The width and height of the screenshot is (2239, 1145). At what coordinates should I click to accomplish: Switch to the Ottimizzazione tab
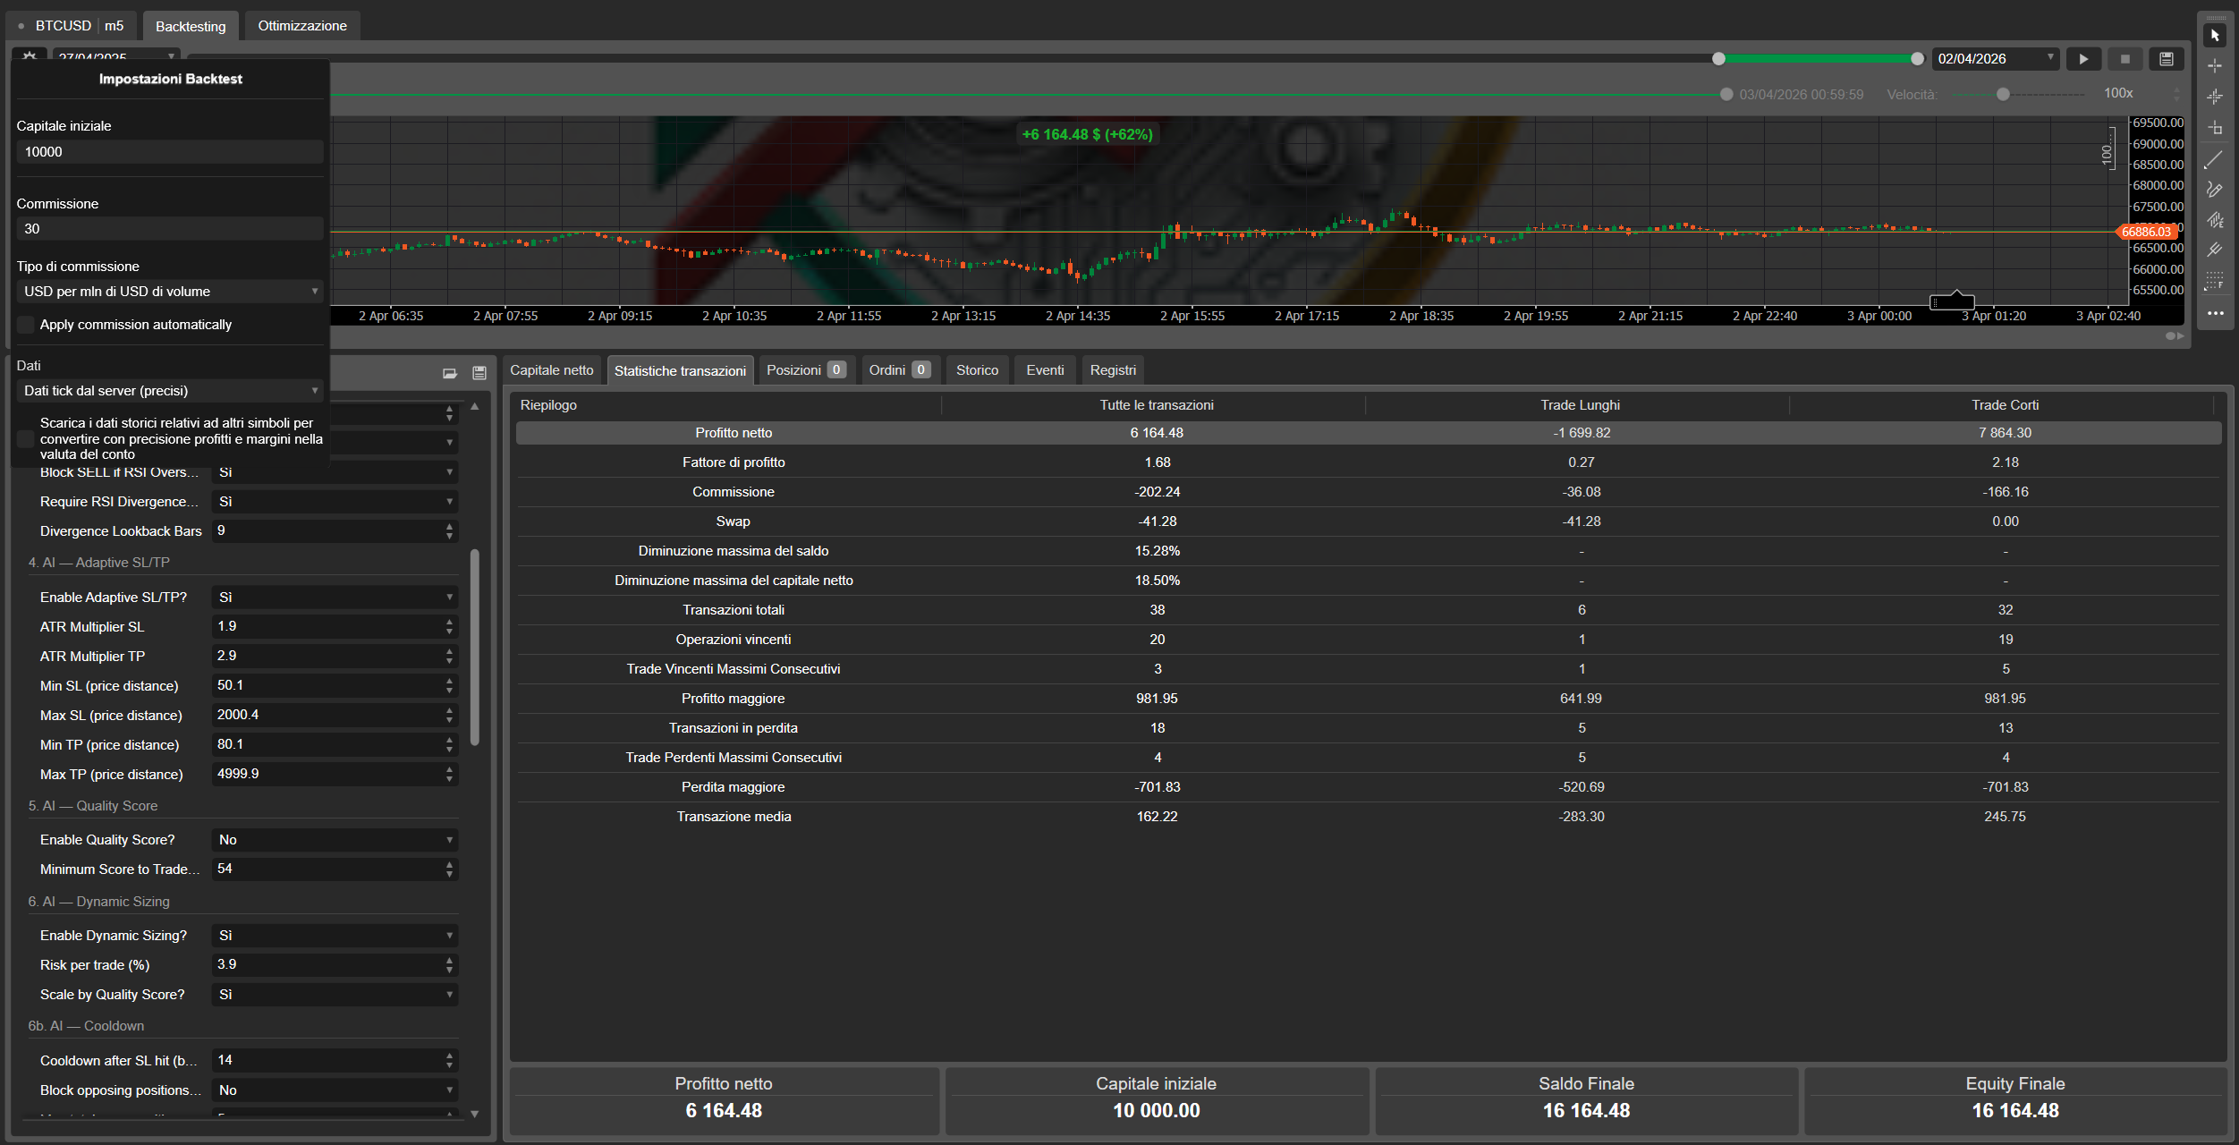(x=302, y=26)
